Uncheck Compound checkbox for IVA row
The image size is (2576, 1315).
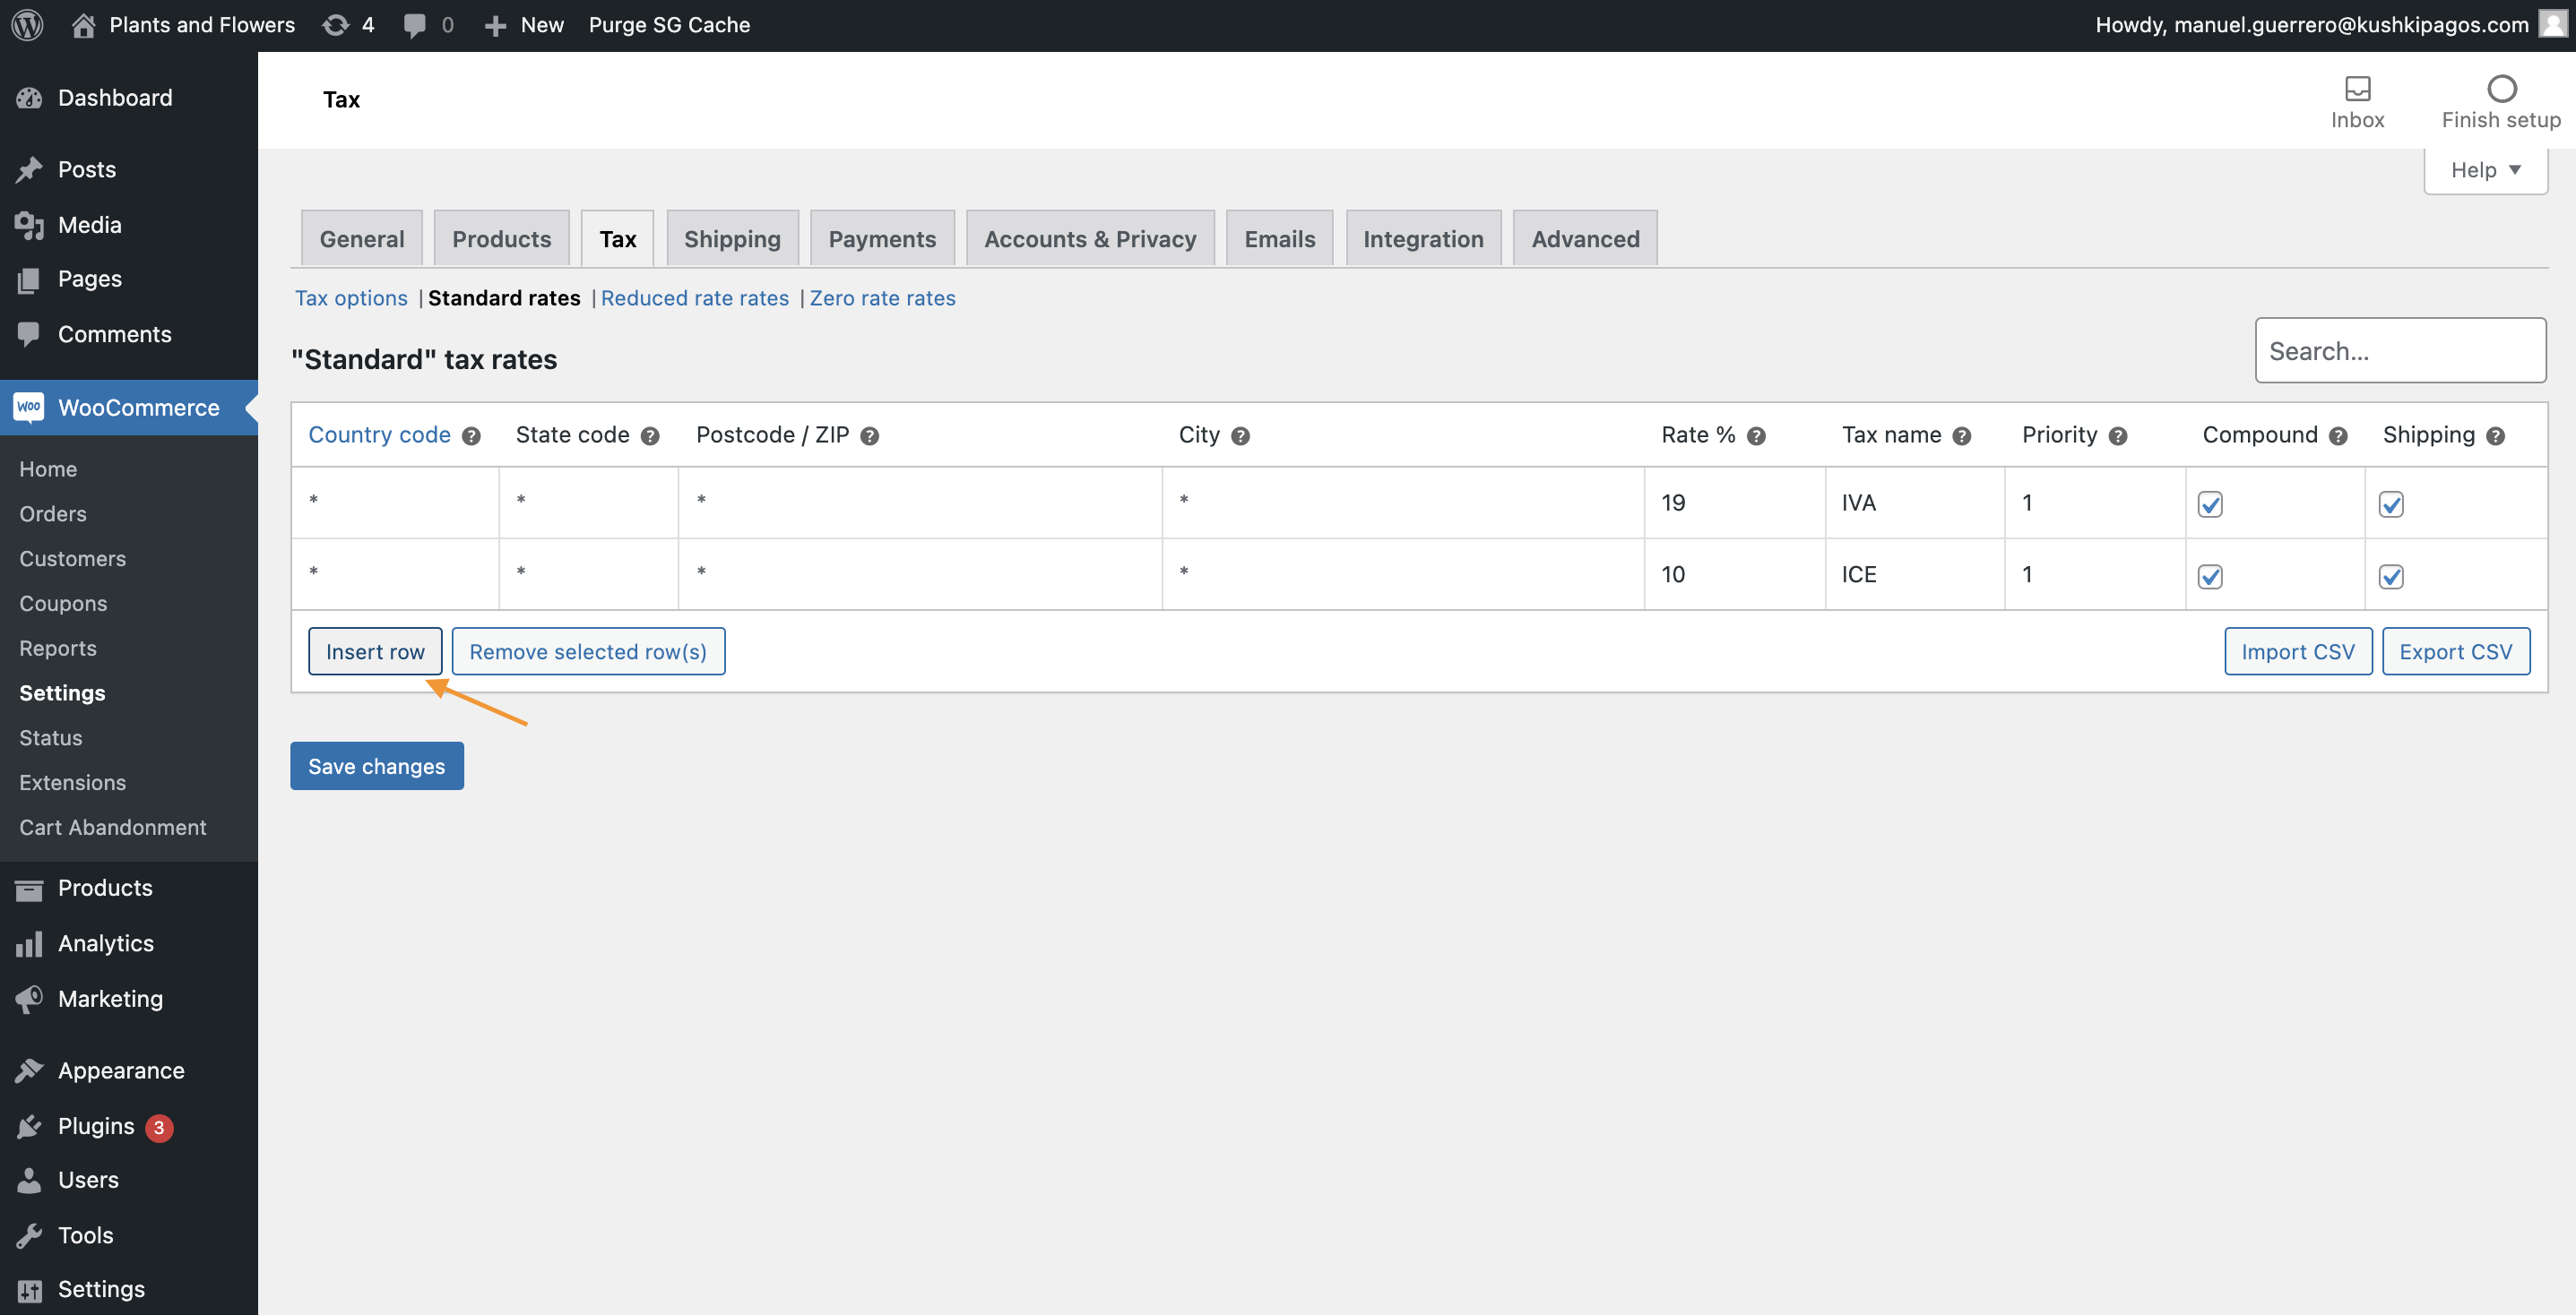tap(2210, 504)
